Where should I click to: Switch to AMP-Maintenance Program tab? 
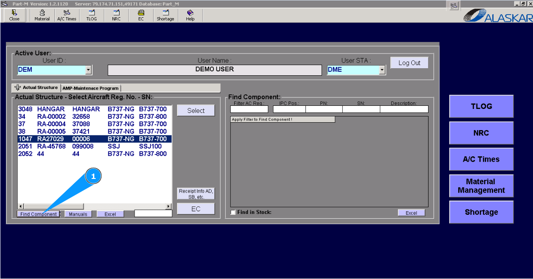pyautogui.click(x=90, y=88)
